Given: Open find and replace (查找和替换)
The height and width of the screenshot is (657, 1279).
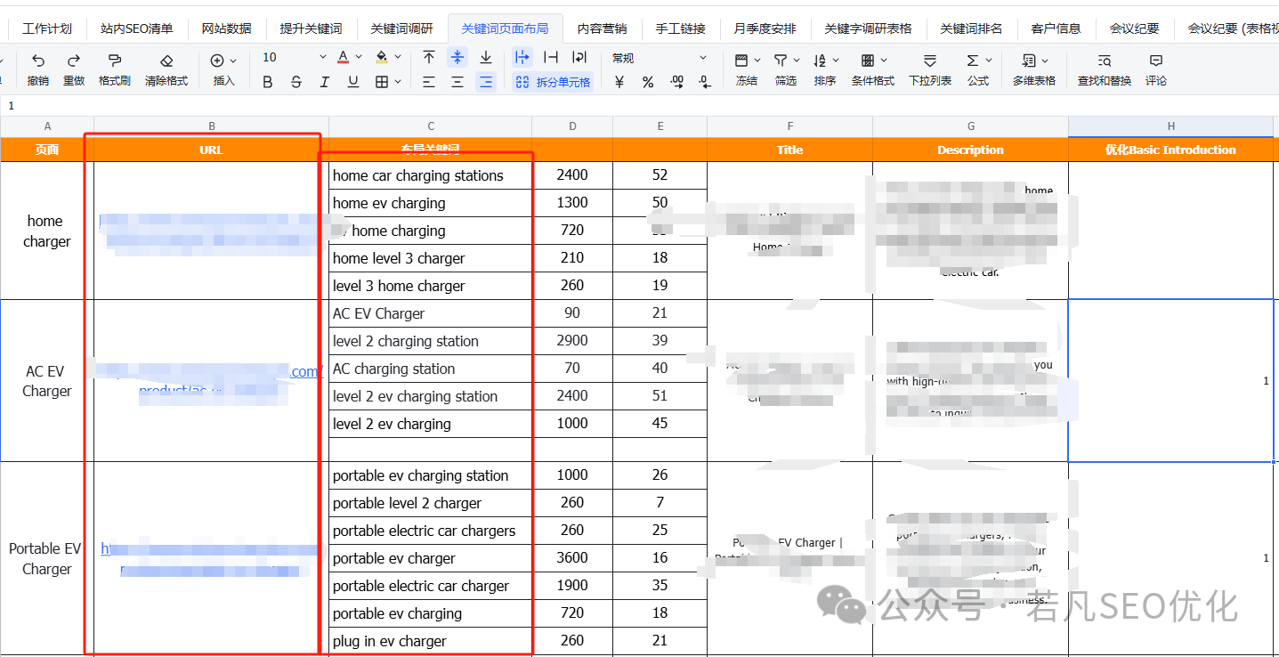Looking at the screenshot, I should (x=1105, y=69).
